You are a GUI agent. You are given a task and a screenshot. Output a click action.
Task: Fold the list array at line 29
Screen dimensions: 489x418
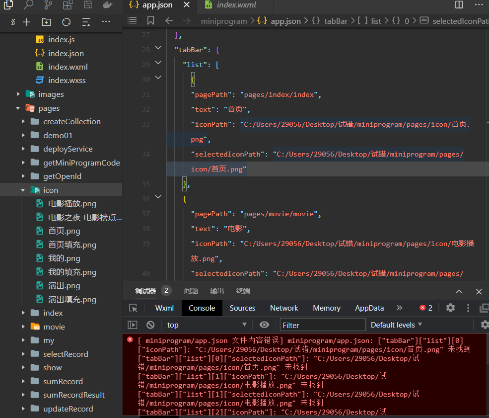tap(158, 63)
